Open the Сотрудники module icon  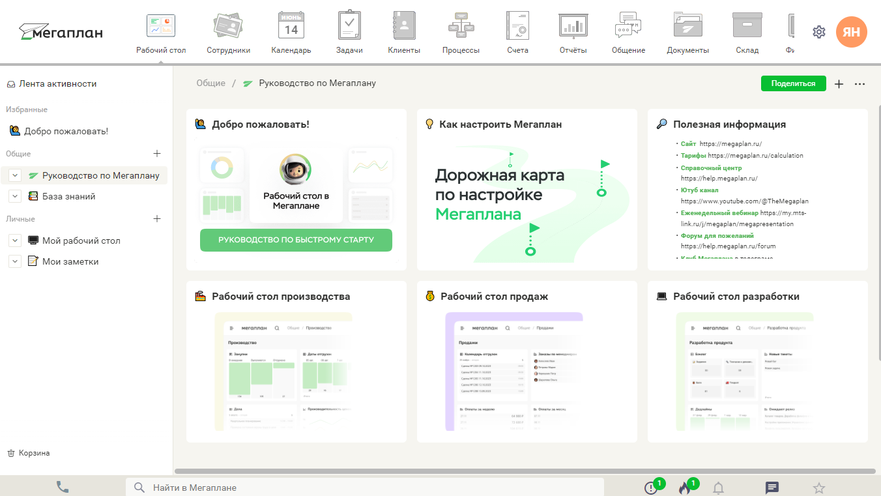pos(228,26)
